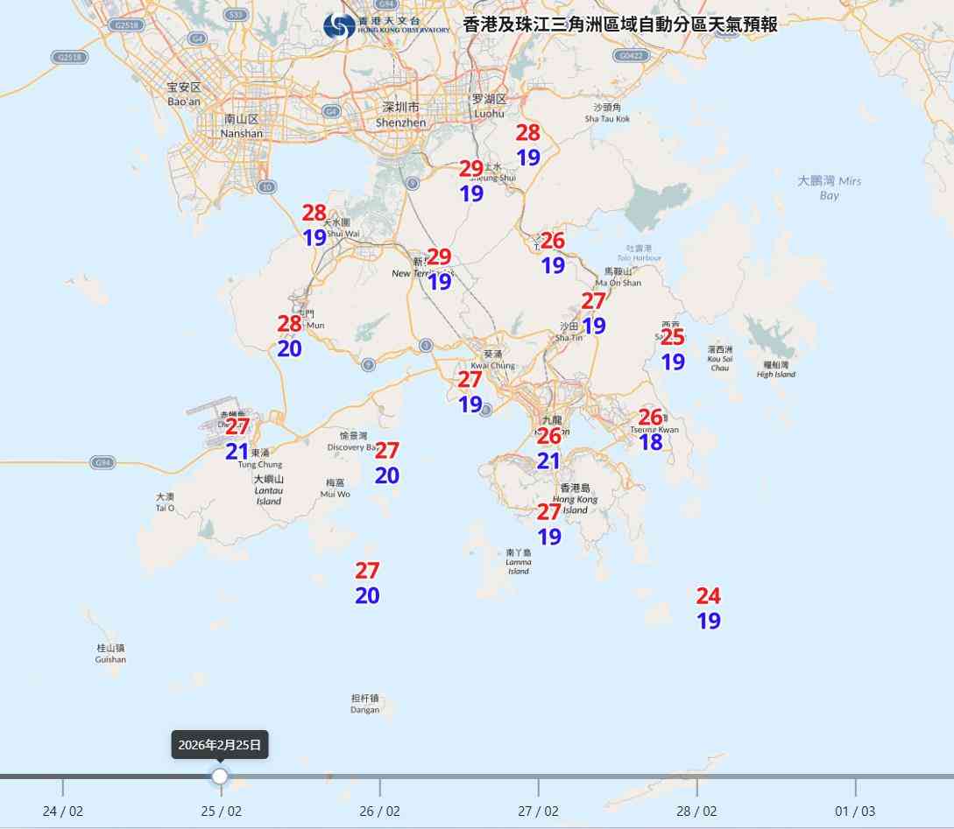Click the New Territories central forecast of 29
The height and width of the screenshot is (829, 954).
[439, 269]
